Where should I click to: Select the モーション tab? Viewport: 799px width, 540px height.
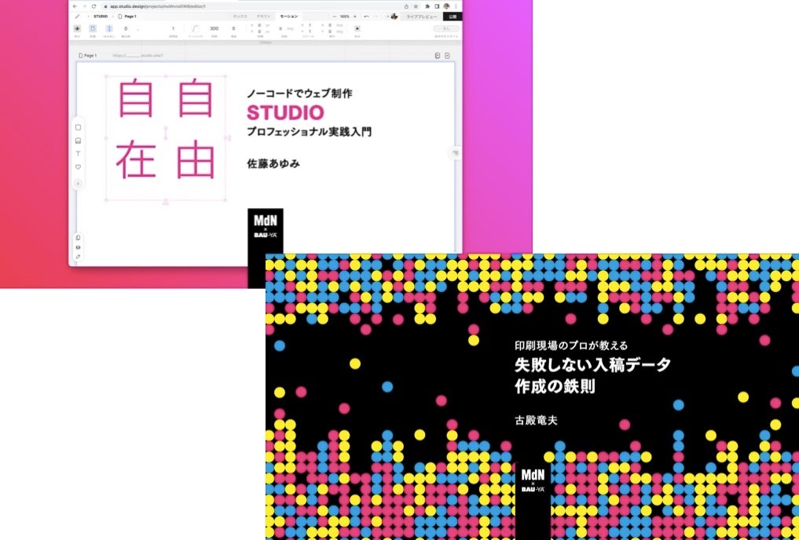[289, 16]
